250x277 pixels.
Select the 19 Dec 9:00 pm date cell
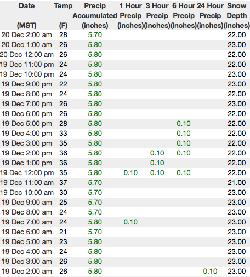coord(27,84)
